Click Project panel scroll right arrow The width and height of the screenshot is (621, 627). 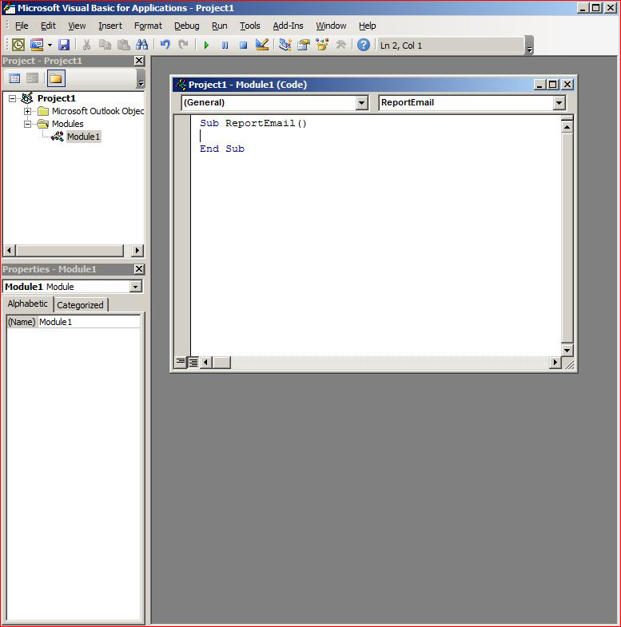(x=137, y=250)
